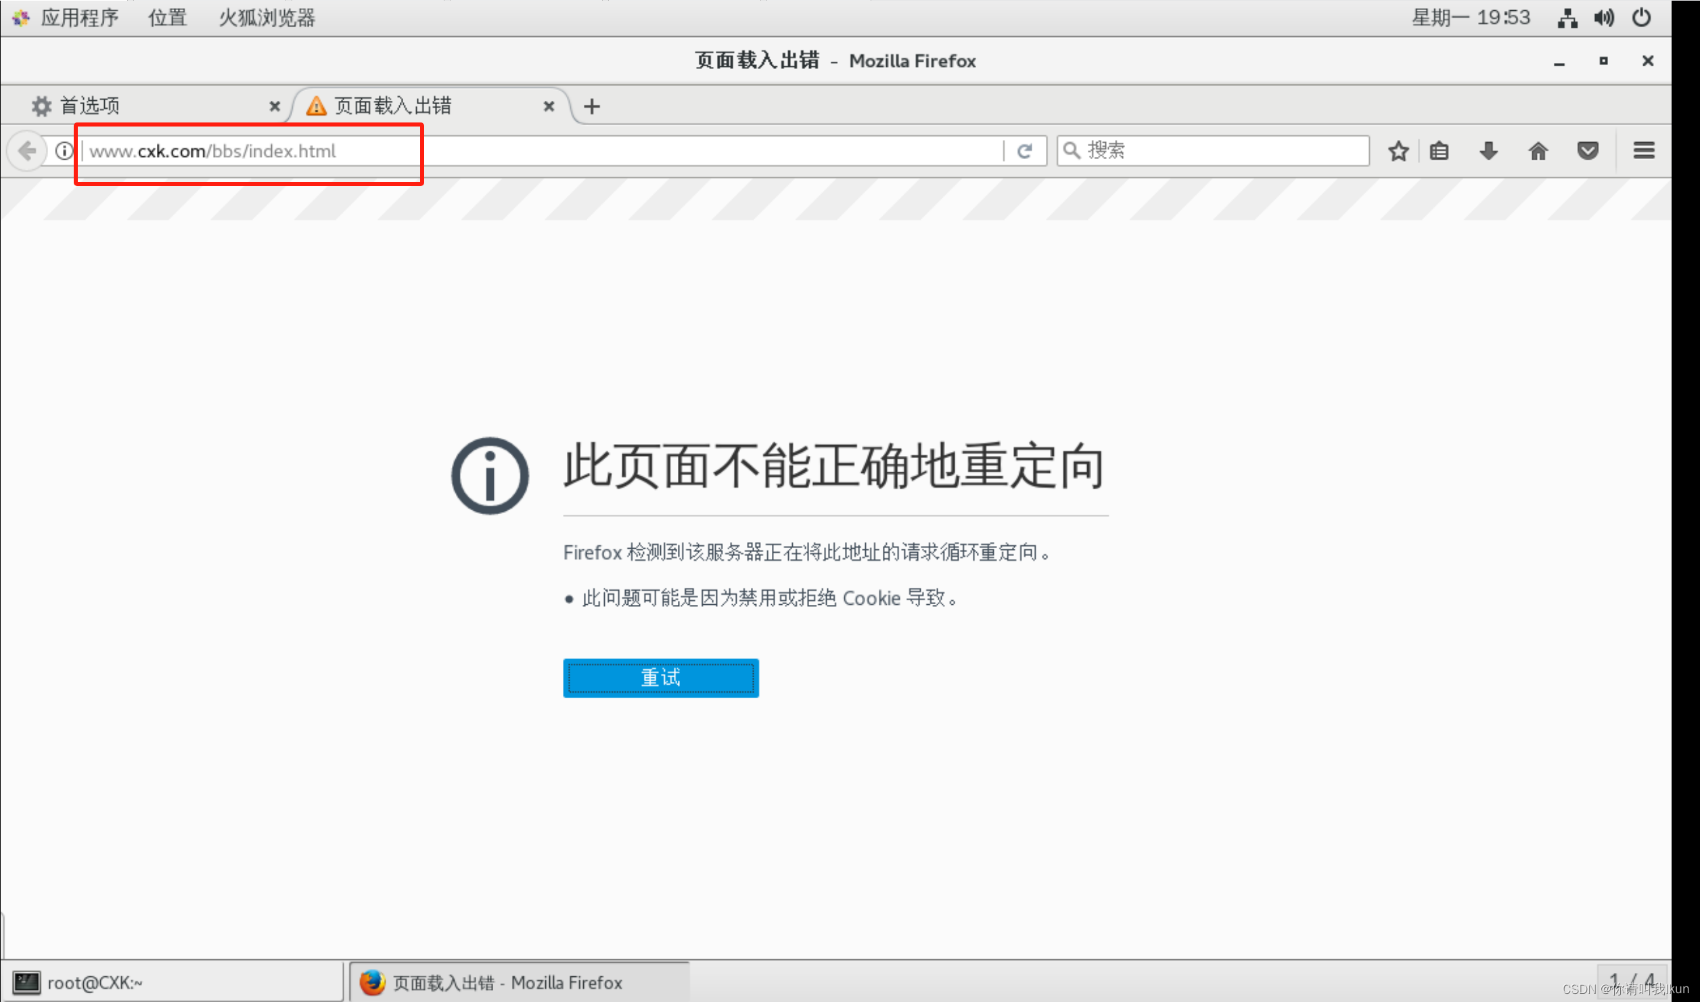The height and width of the screenshot is (1002, 1700).
Task: Open the search engine selector in search box
Action: (1072, 150)
